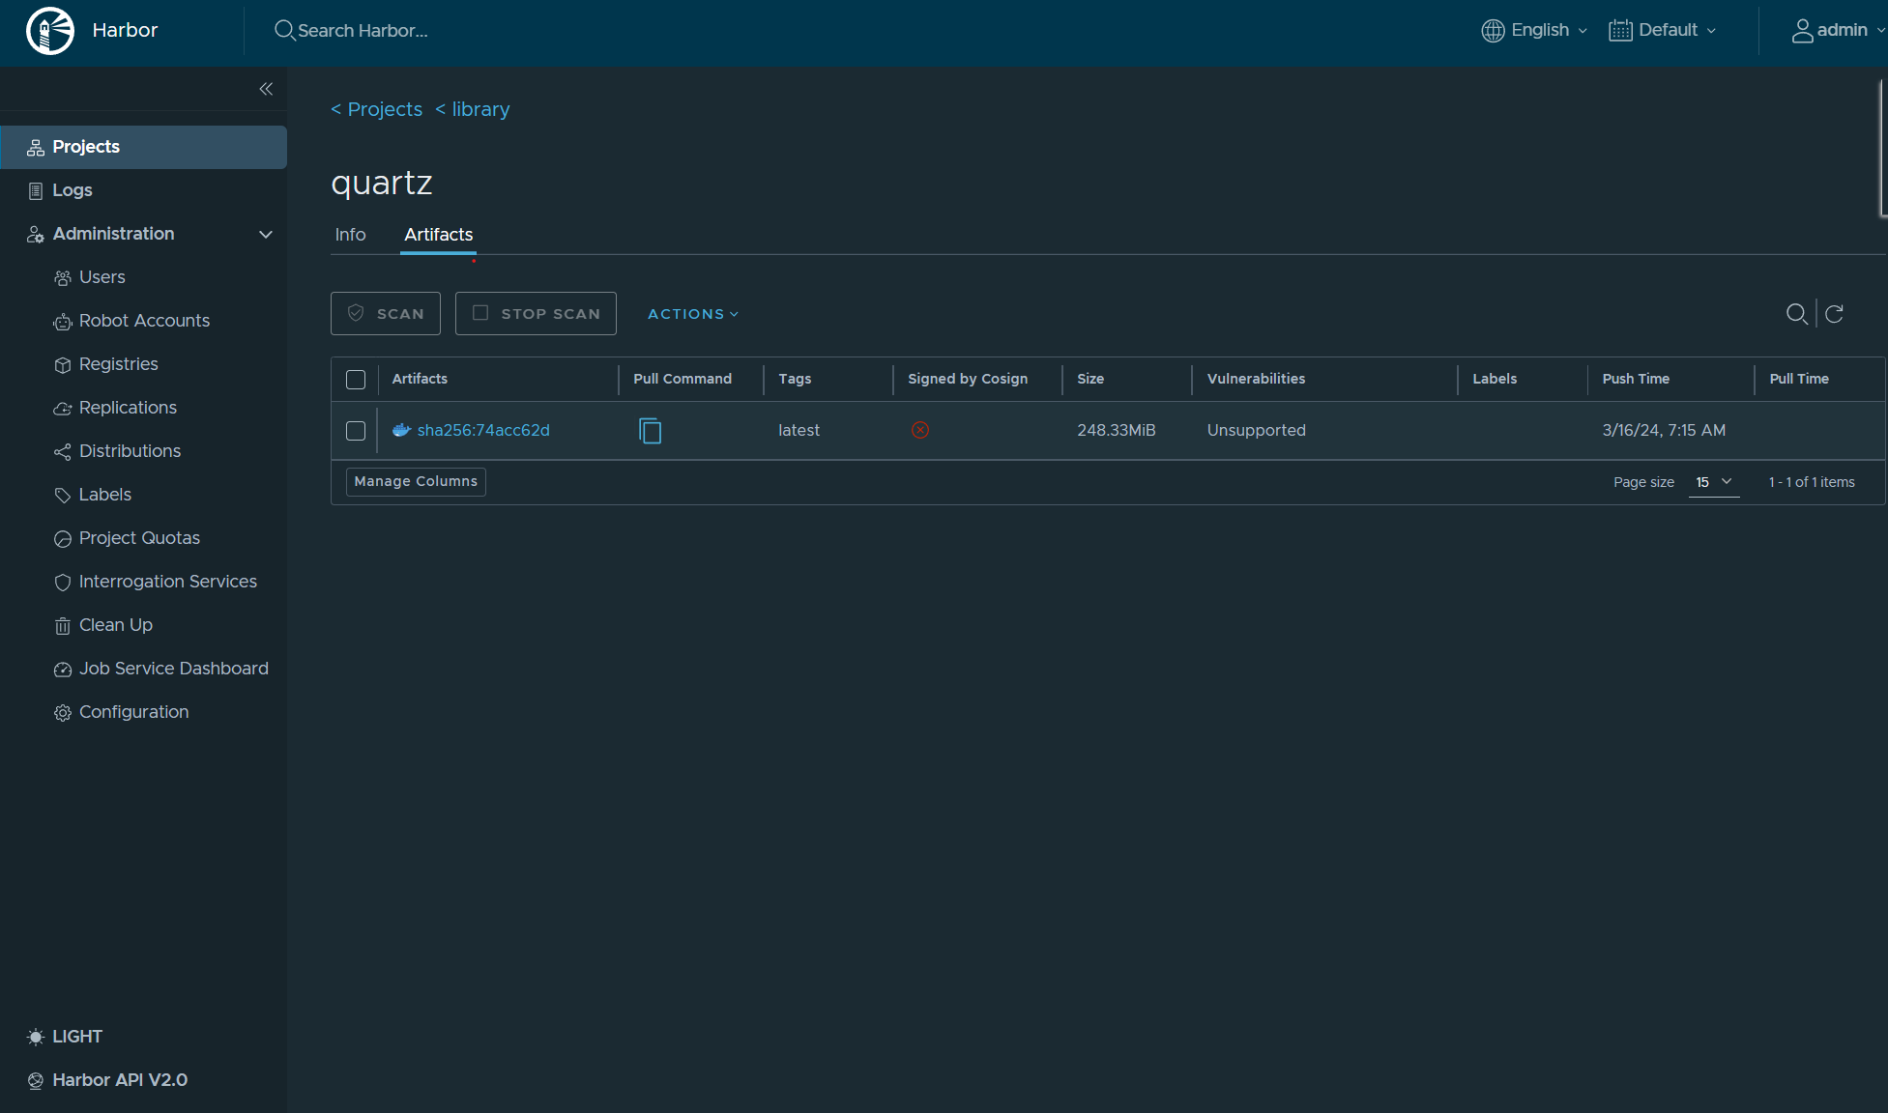The height and width of the screenshot is (1113, 1888).
Task: Open Logs from the sidebar
Action: [72, 190]
